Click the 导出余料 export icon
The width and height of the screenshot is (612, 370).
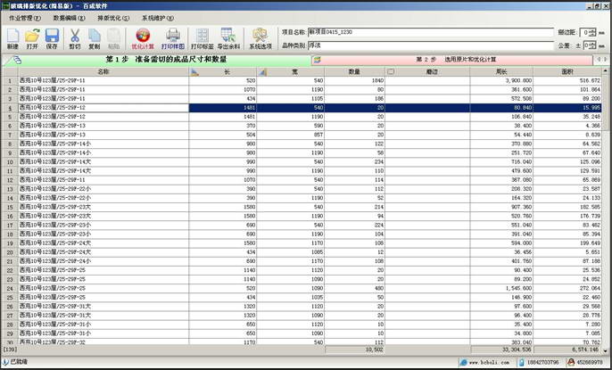tap(228, 36)
